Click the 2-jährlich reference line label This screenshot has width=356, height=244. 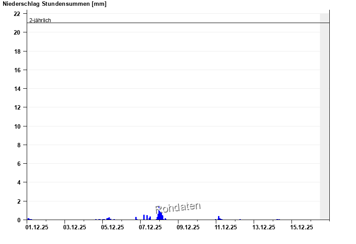click(40, 20)
